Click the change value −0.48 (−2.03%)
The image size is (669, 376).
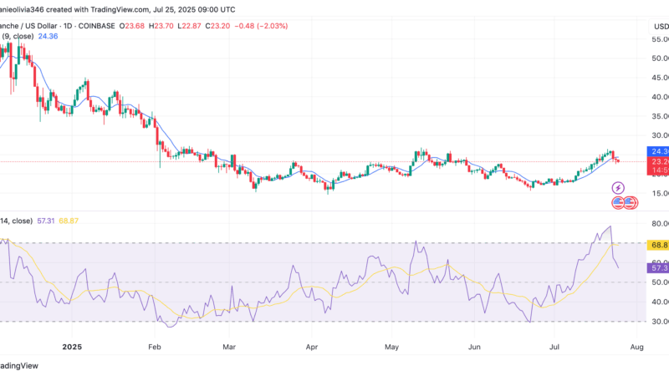(x=261, y=26)
